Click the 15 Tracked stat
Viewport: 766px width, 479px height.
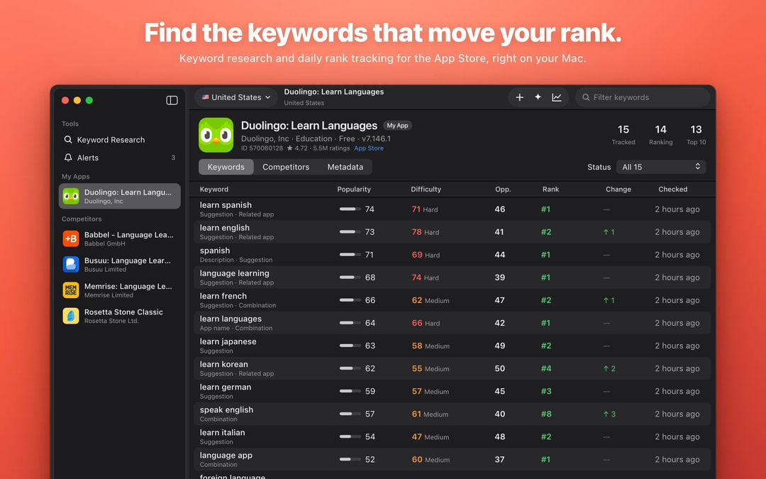[623, 134]
